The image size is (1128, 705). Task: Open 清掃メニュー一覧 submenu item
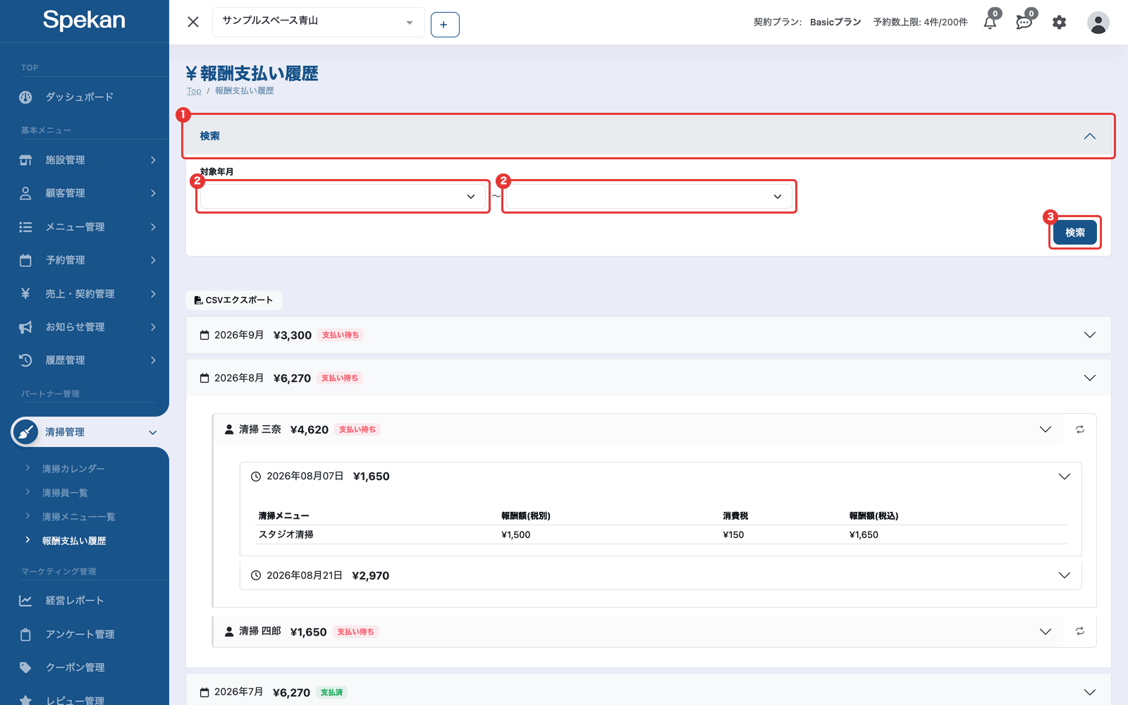(78, 517)
